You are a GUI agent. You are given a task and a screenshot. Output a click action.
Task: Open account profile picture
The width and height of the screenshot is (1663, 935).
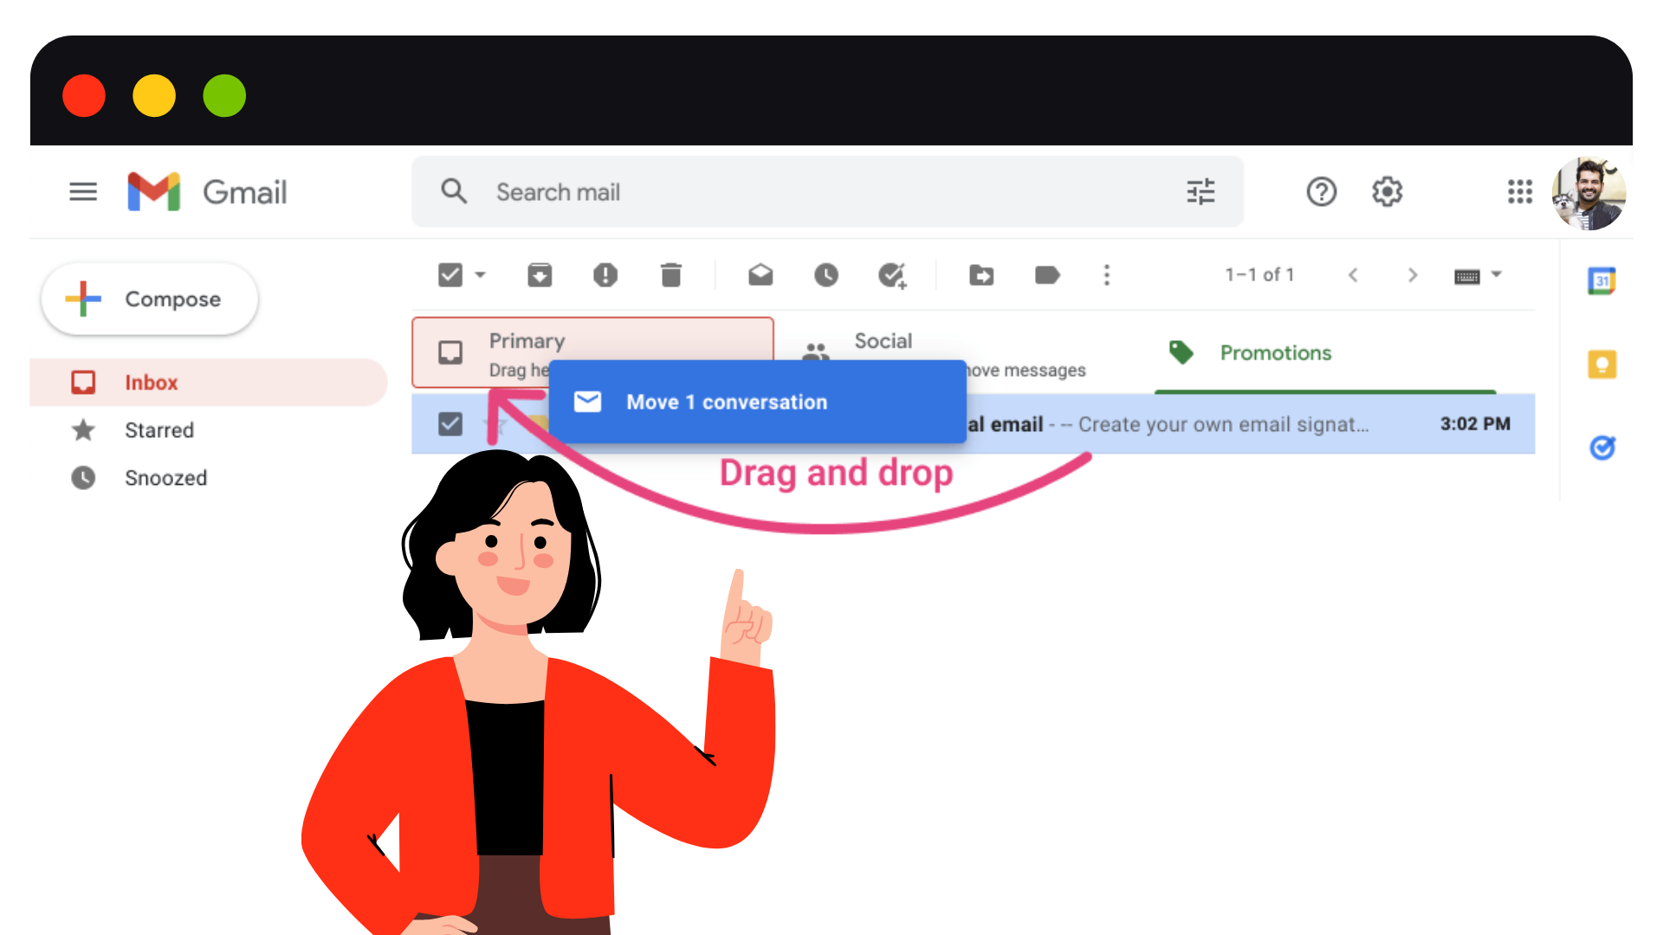(1589, 193)
